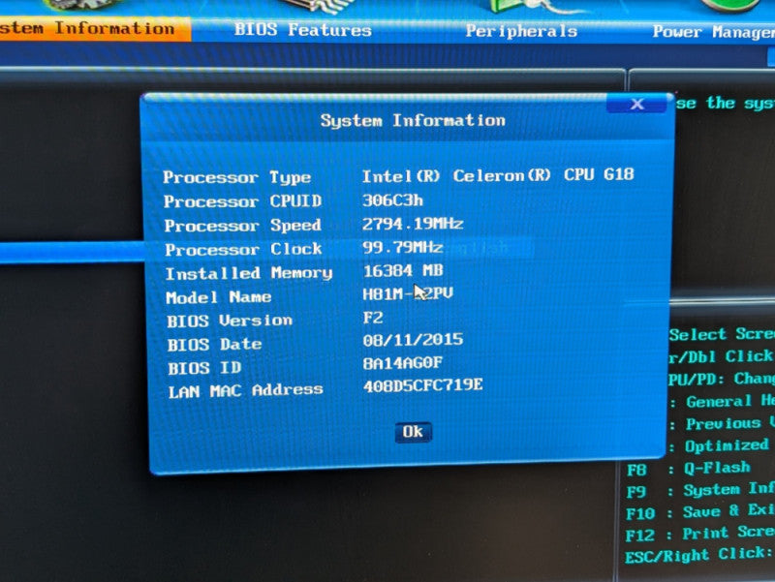The height and width of the screenshot is (582, 775).
Task: Click the BIOS Date label
Action: point(214,345)
